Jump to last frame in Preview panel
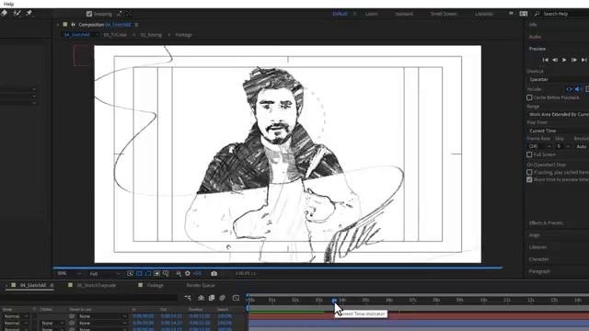 (x=583, y=60)
